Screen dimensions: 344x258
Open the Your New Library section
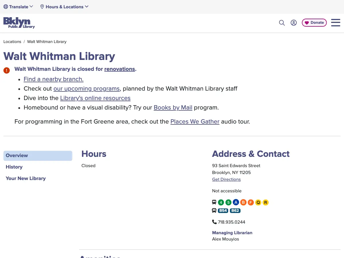(26, 178)
